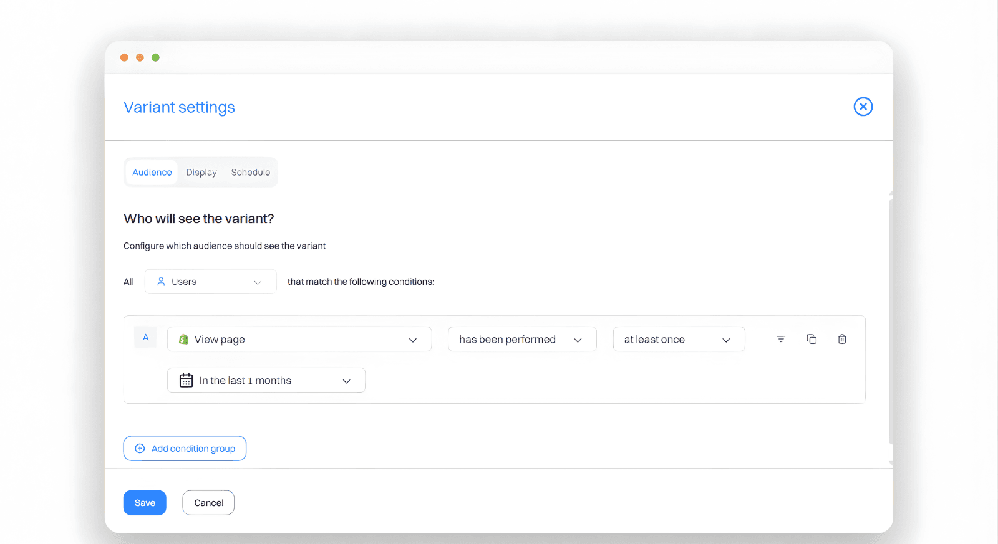The image size is (998, 544).
Task: Select the condition label A badge
Action: click(x=145, y=338)
